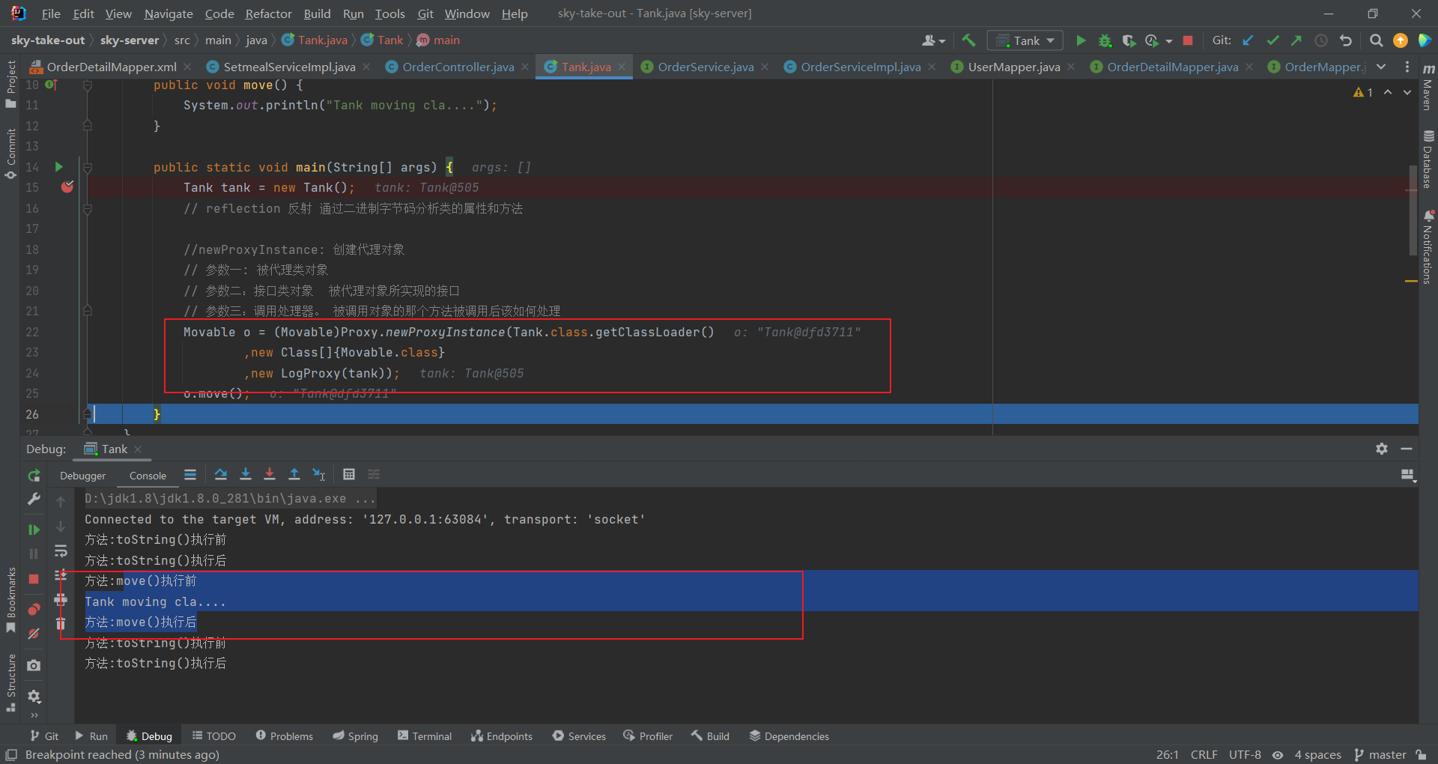Click the Search Everywhere magnifier icon
The height and width of the screenshot is (764, 1438).
[1376, 40]
